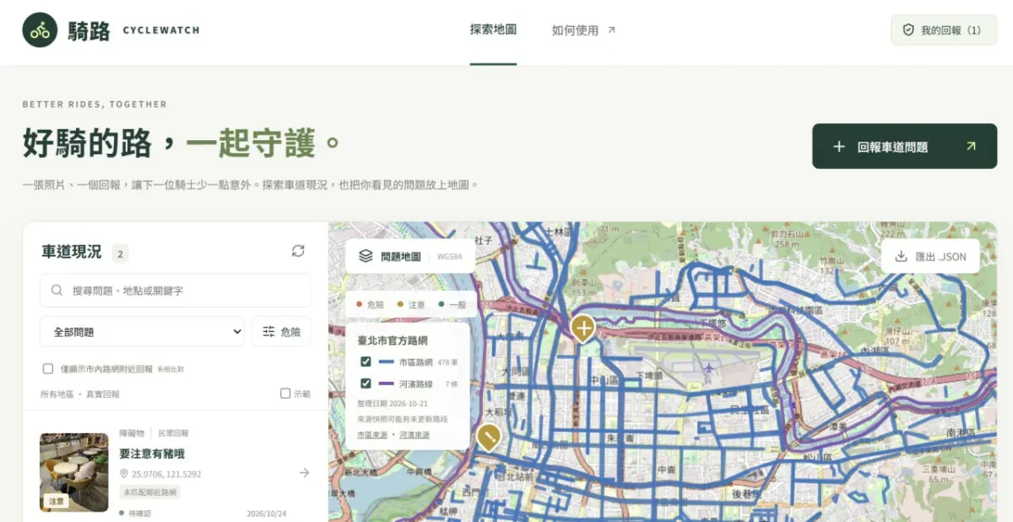Click shield icon in 我的回報
This screenshot has width=1013, height=522.
[909, 30]
